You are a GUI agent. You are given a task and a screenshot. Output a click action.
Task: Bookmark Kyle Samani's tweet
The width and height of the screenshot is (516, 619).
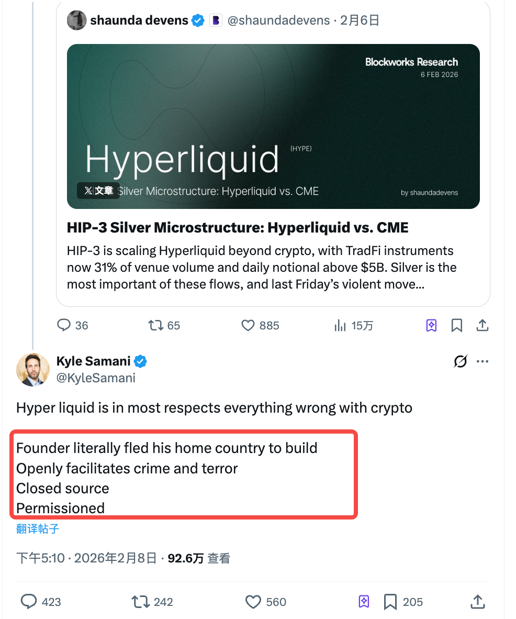point(389,602)
